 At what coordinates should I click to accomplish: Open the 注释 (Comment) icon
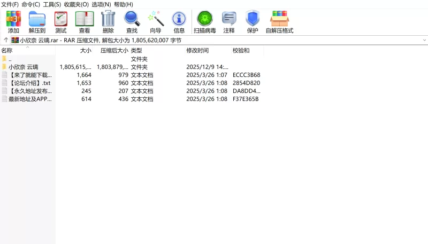pos(229,19)
